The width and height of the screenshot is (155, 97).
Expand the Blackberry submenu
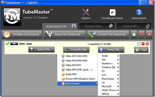pyautogui.click(x=109, y=64)
